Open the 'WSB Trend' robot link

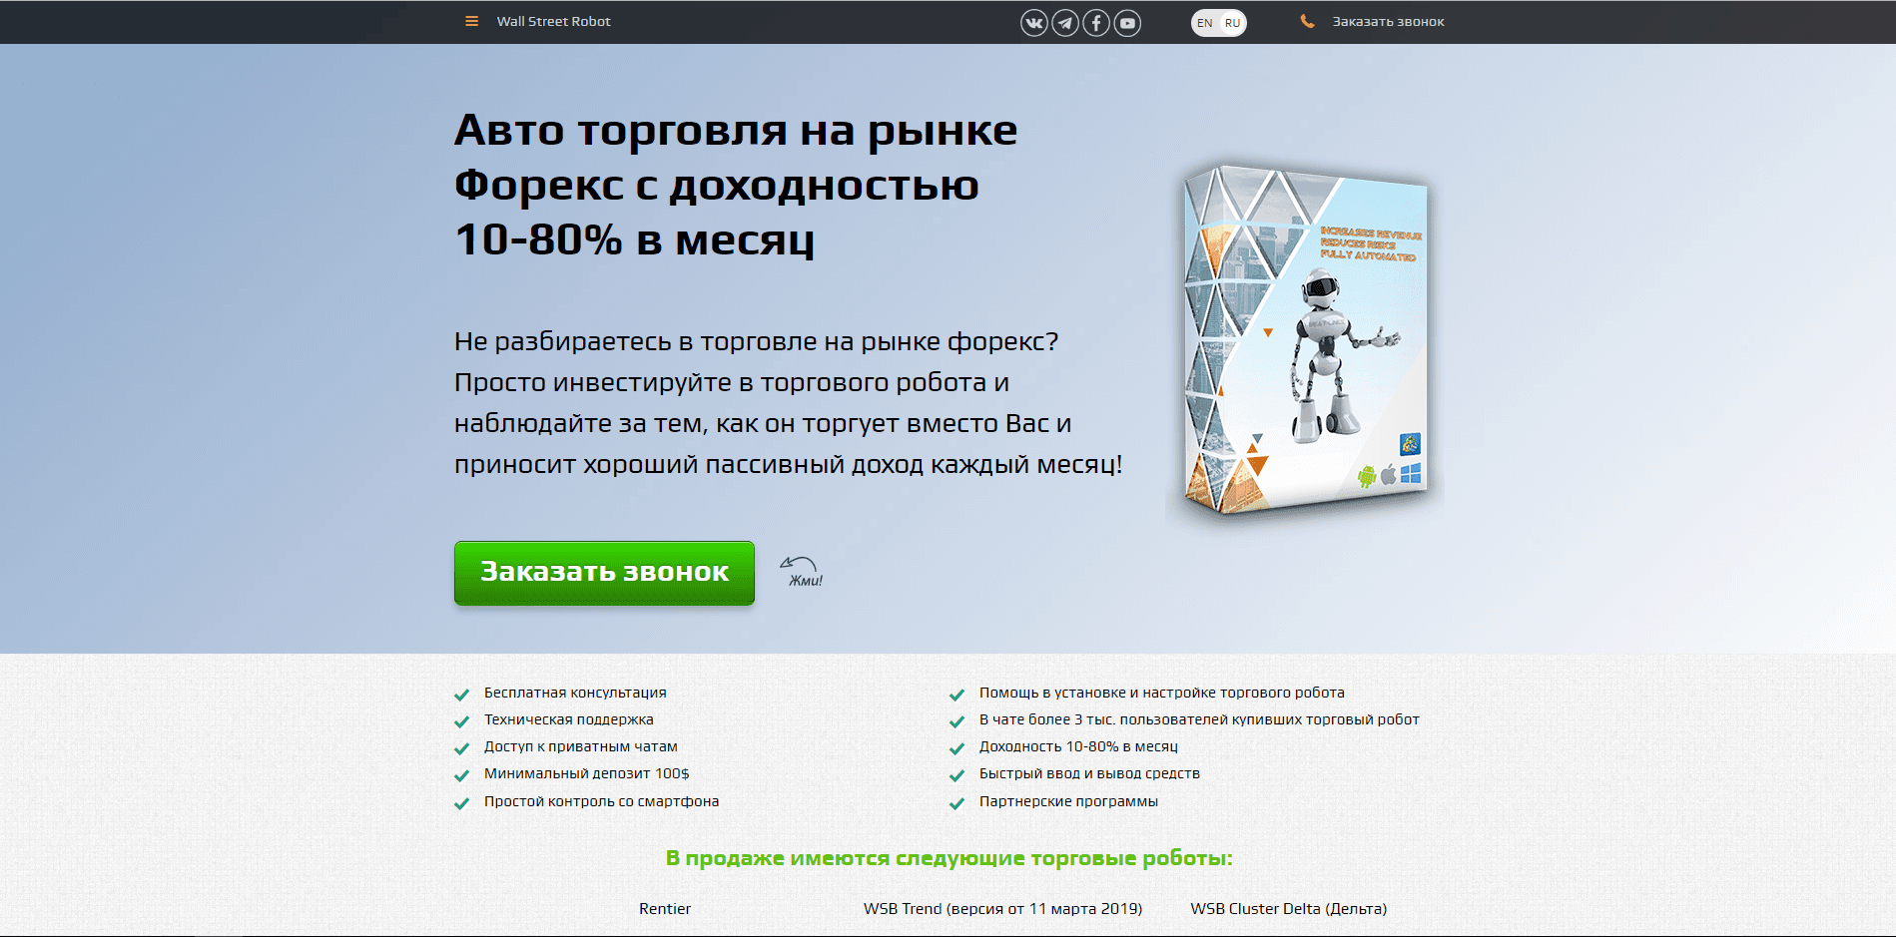[1002, 909]
